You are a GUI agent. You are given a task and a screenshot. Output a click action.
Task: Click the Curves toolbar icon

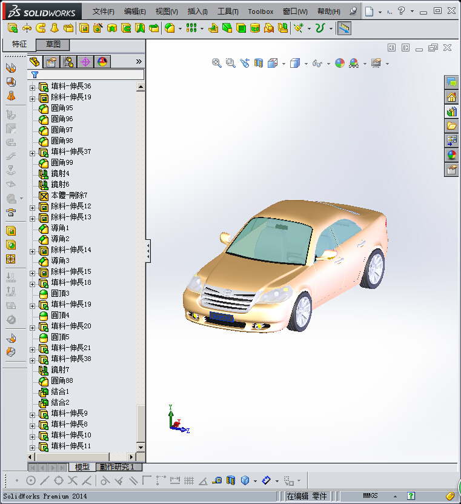coord(320,28)
